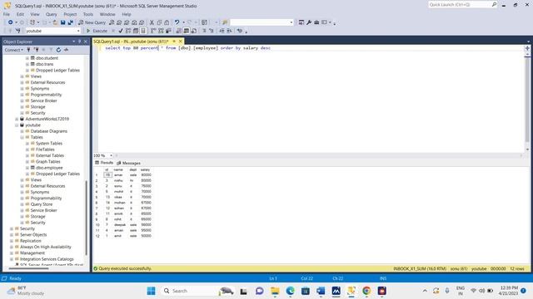Image resolution: width=533 pixels, height=299 pixels.
Task: Switch to the Messages tab
Action: point(128,163)
